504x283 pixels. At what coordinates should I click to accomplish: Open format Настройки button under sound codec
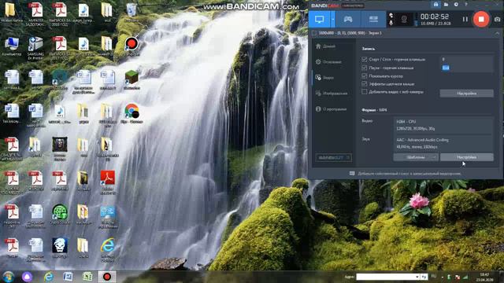click(x=466, y=157)
